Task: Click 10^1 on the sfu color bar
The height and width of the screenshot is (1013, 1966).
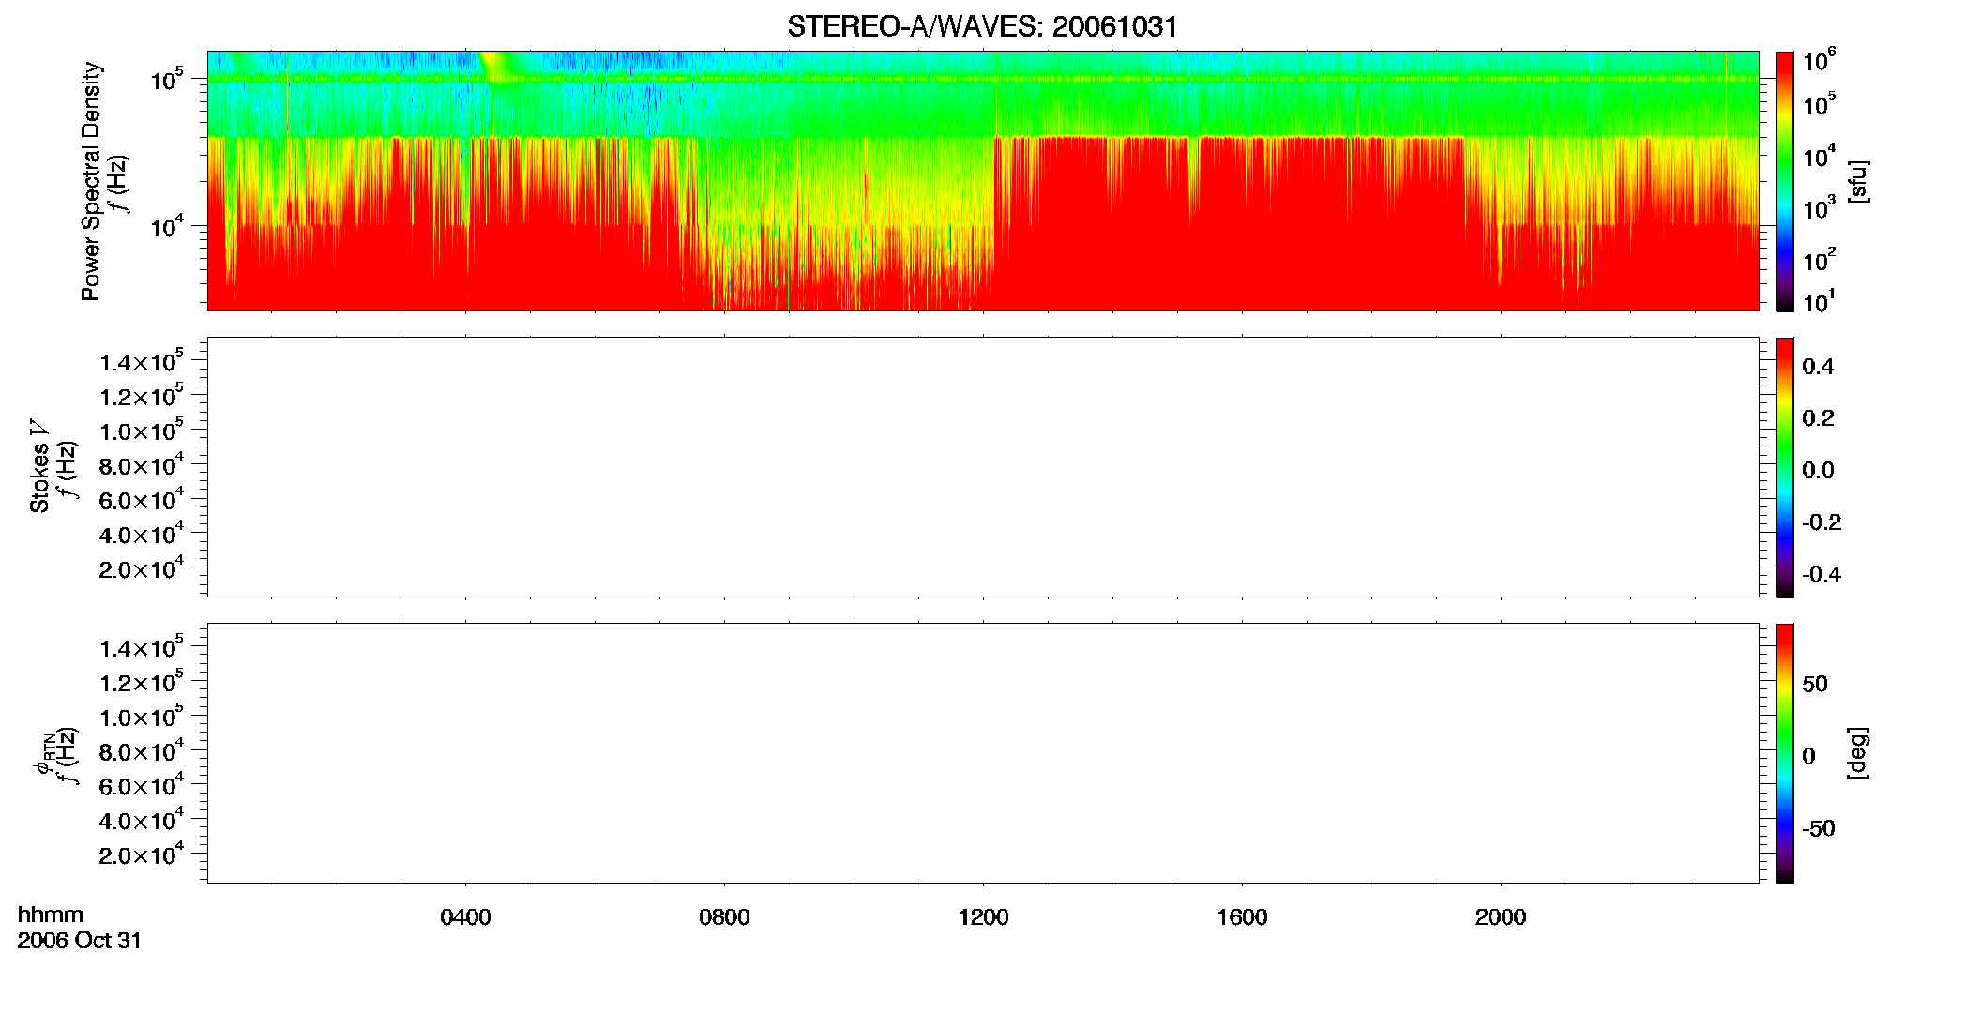Action: click(1820, 302)
